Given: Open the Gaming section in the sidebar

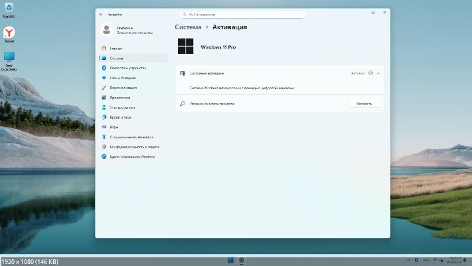Looking at the screenshot, I should click(x=114, y=126).
